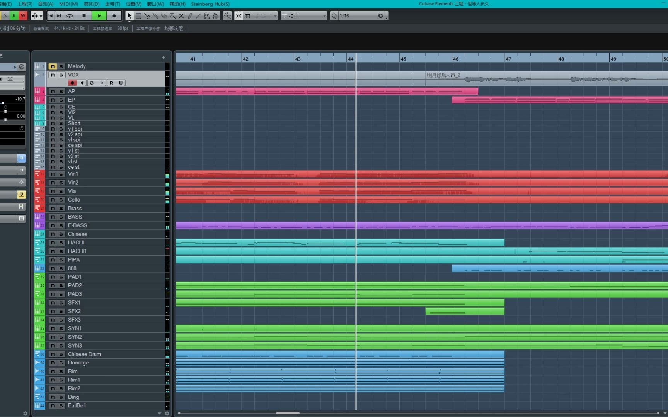This screenshot has width=668, height=417.
Task: Unmute the Melody track
Action: tap(53, 66)
